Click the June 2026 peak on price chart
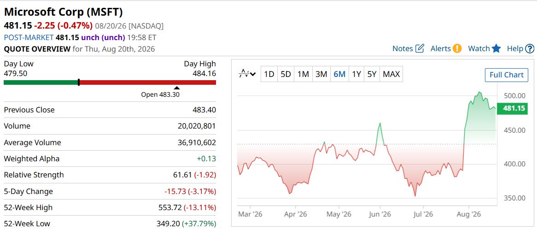The image size is (537, 229). pyautogui.click(x=379, y=123)
